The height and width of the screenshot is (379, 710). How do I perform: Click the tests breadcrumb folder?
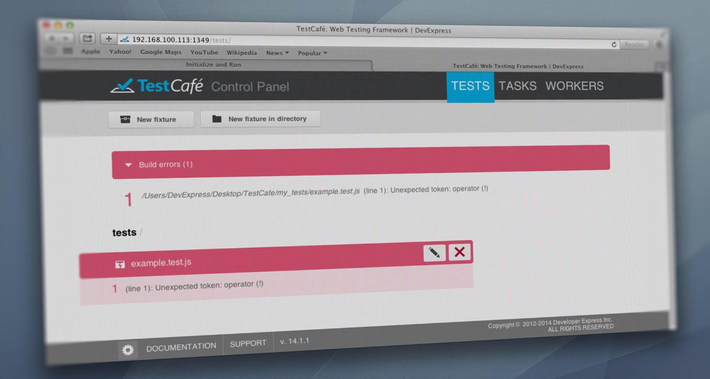tap(124, 233)
